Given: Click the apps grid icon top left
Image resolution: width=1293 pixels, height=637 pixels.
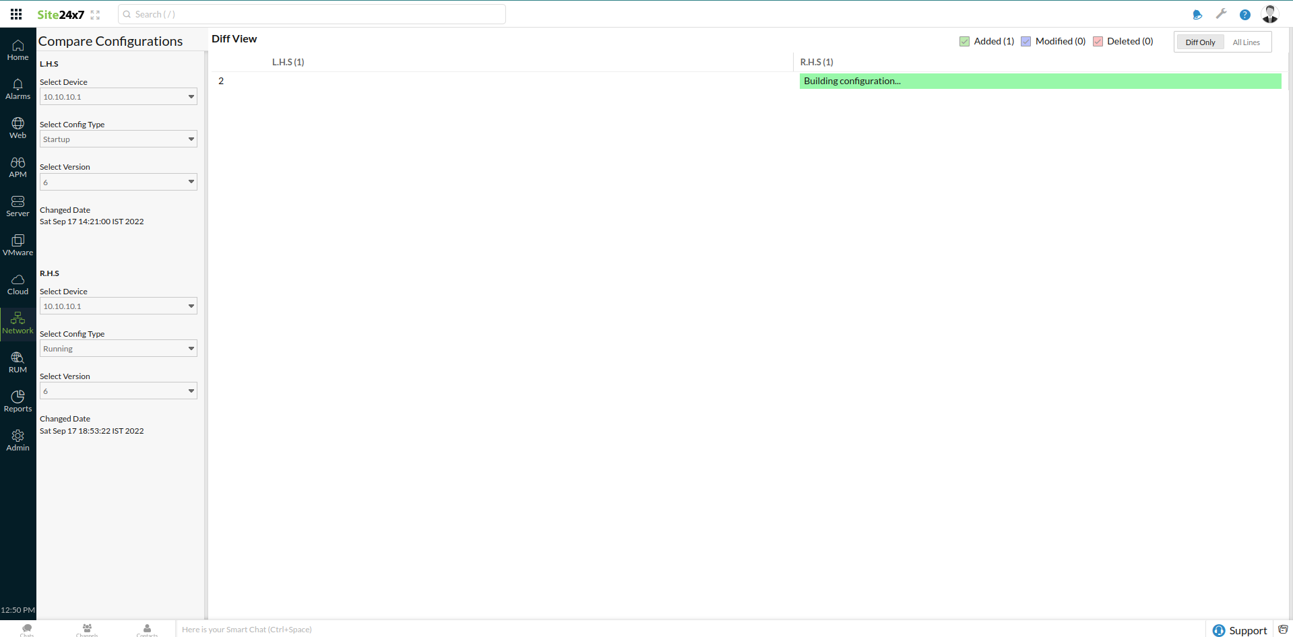Looking at the screenshot, I should pos(15,13).
